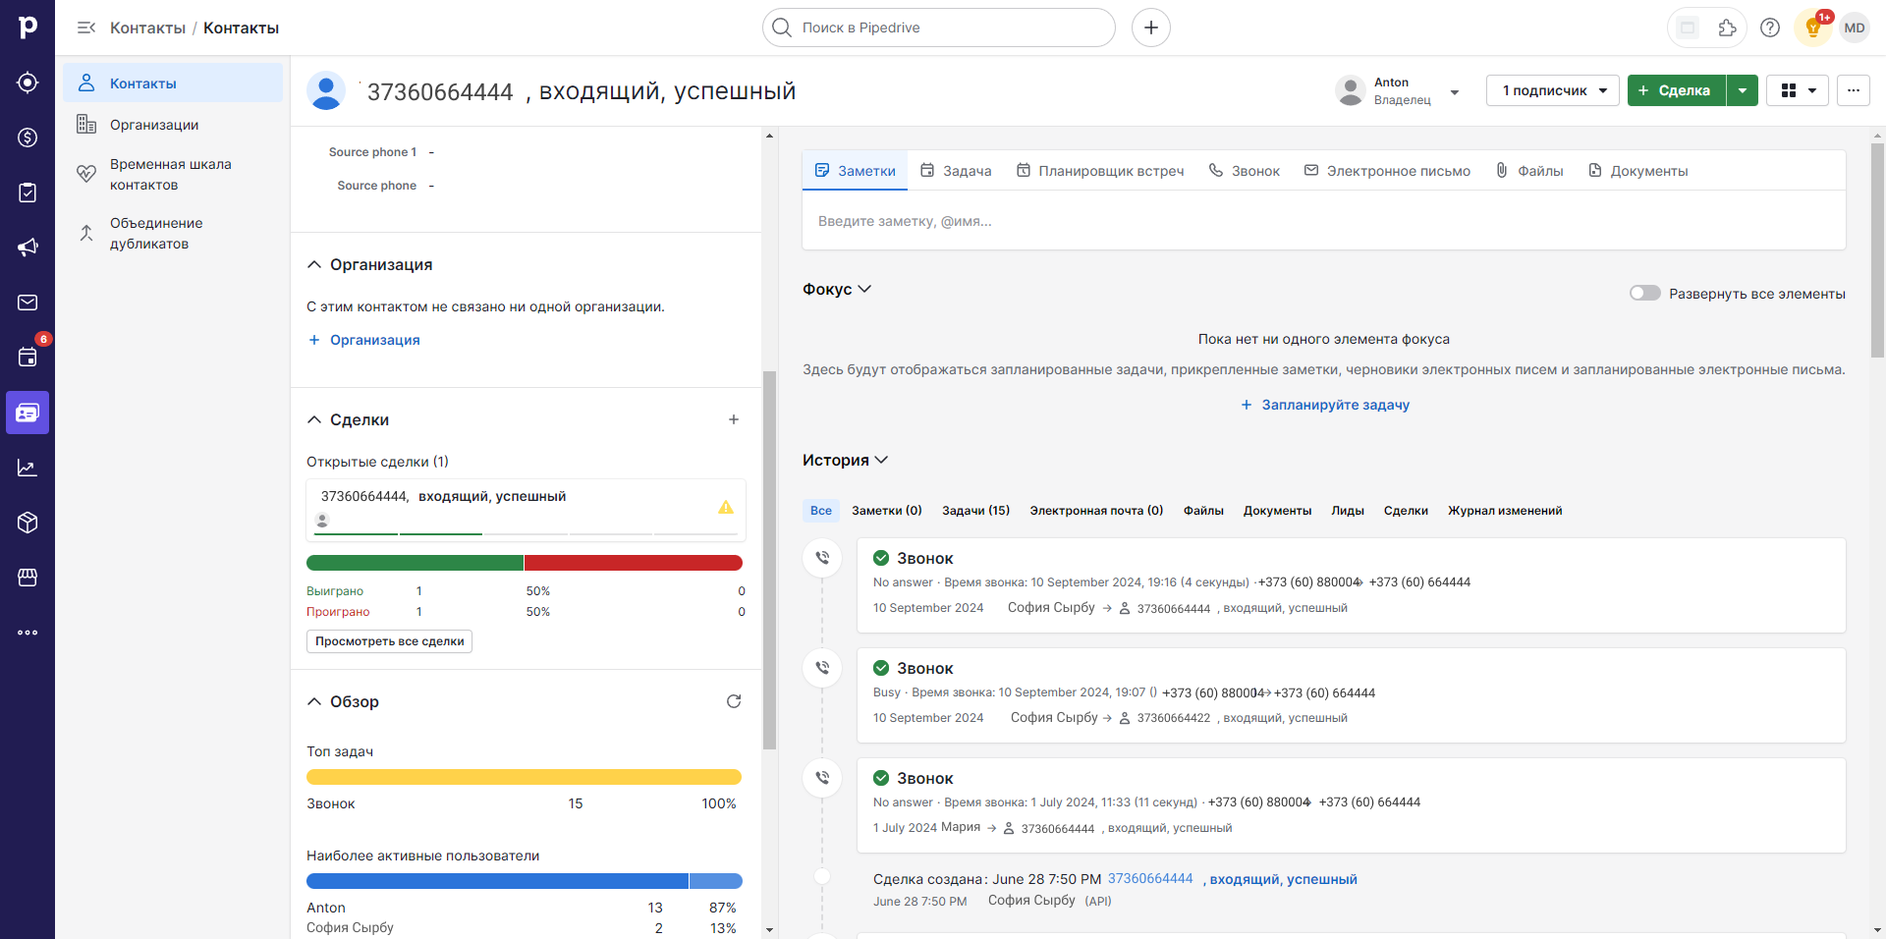Open the Mail icon in sidebar

pyautogui.click(x=28, y=303)
